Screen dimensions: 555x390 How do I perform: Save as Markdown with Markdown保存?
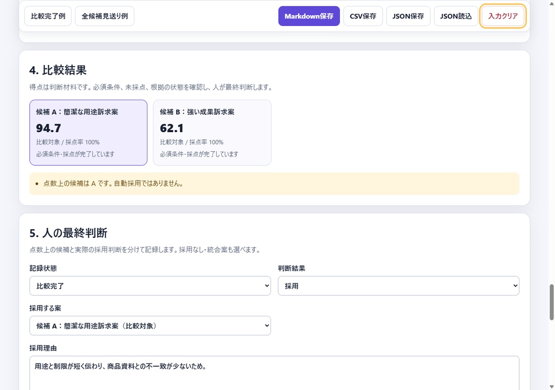(308, 16)
